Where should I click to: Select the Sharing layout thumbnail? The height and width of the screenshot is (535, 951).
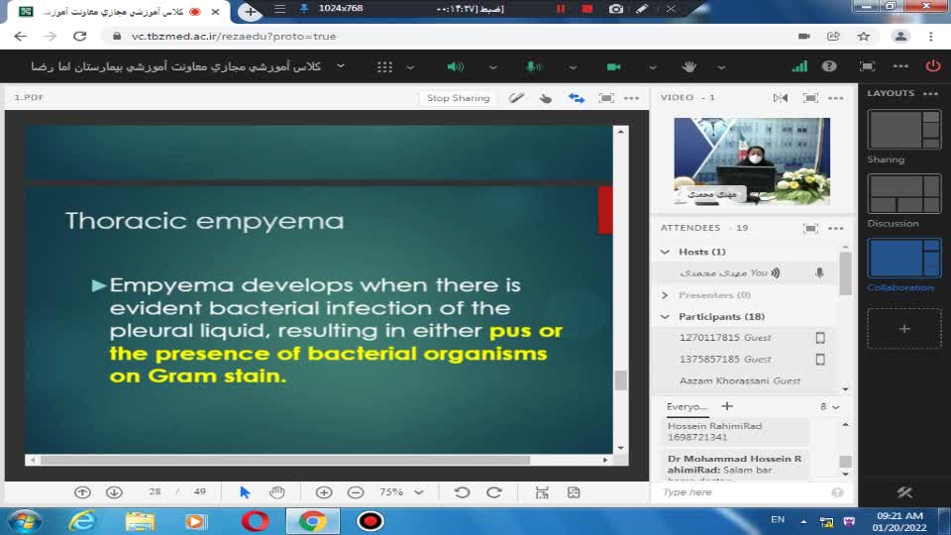tap(903, 130)
